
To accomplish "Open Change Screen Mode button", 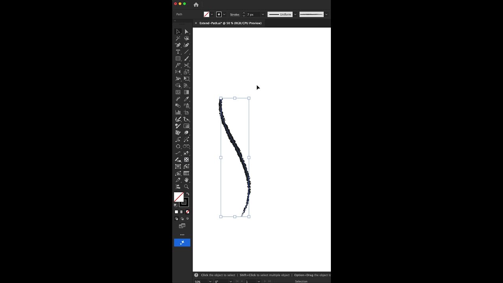I will [x=182, y=226].
